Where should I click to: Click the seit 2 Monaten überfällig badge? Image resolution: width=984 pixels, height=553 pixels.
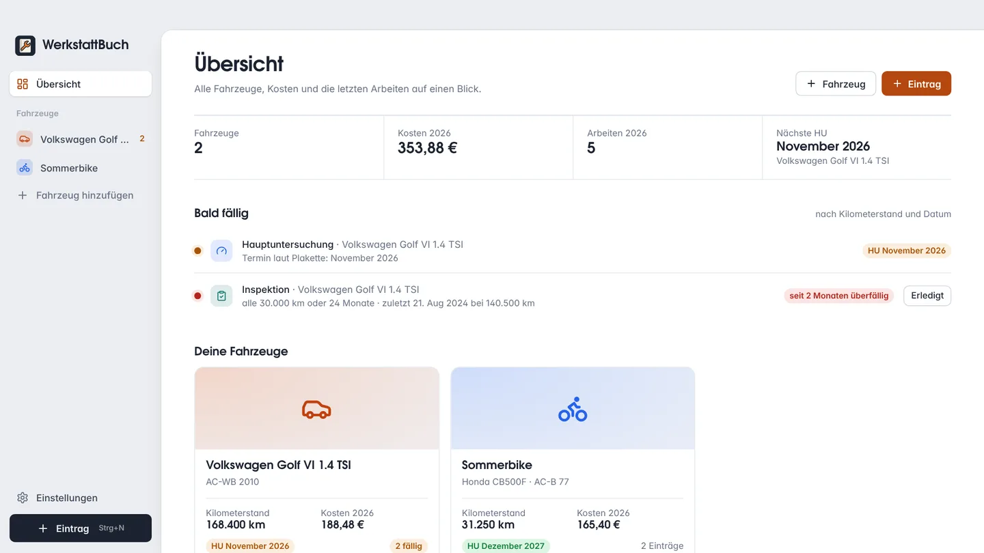[838, 296]
